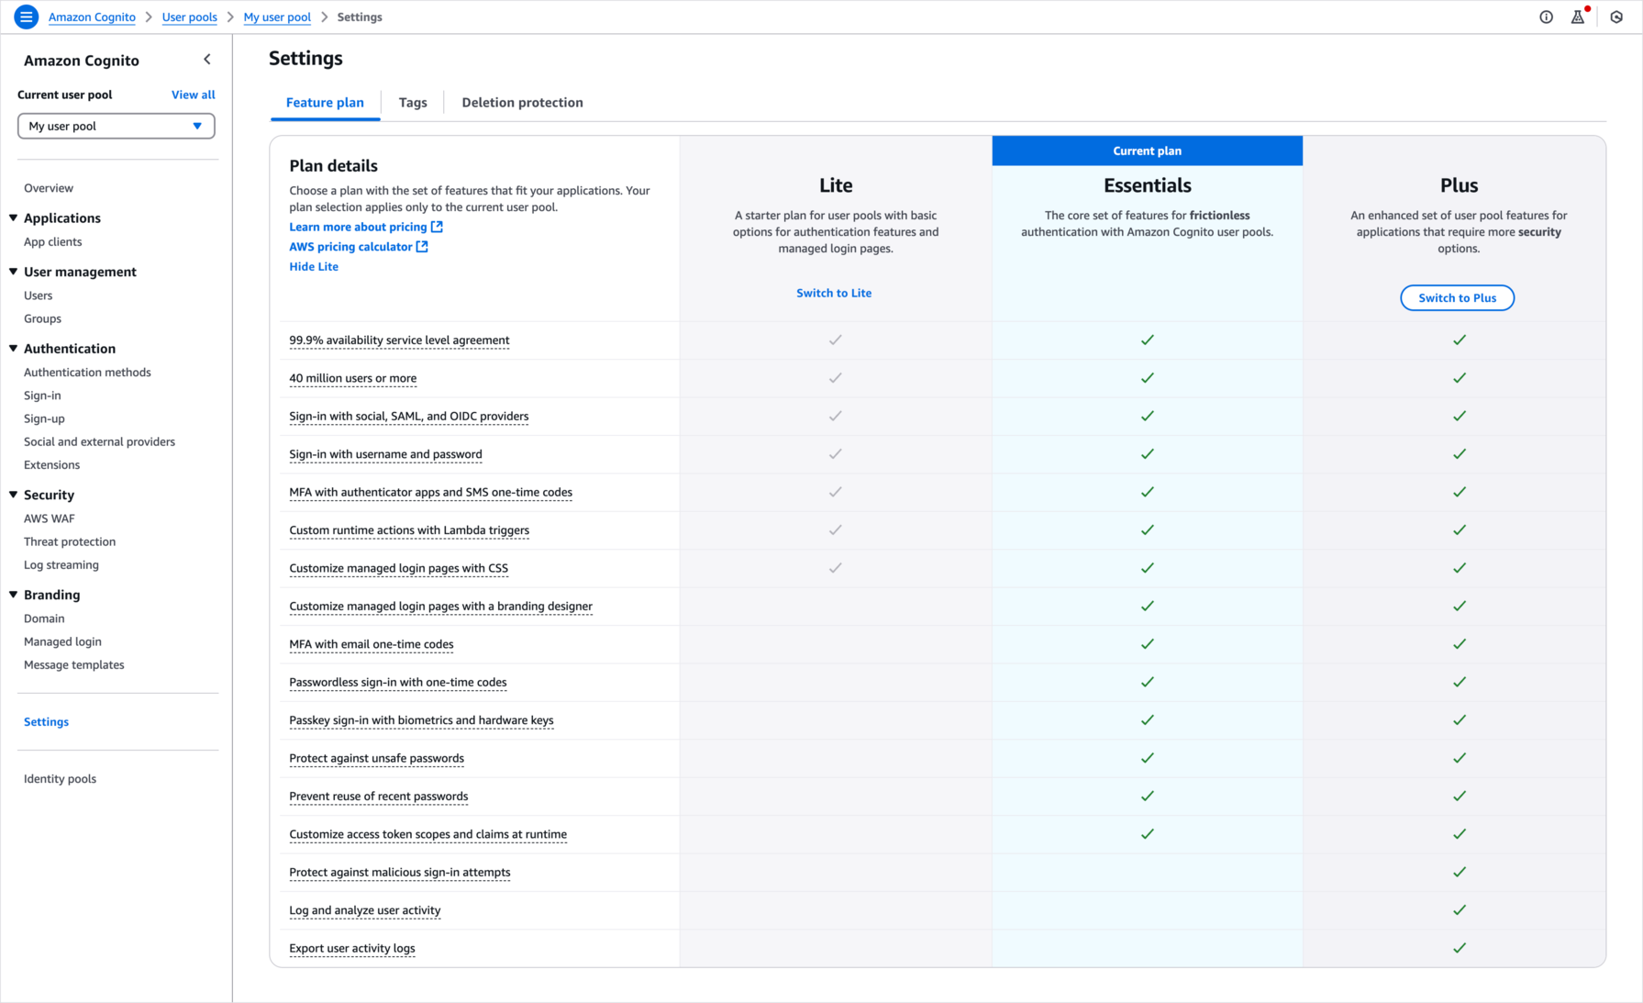
Task: Open Identity pools in sidebar
Action: click(x=61, y=779)
